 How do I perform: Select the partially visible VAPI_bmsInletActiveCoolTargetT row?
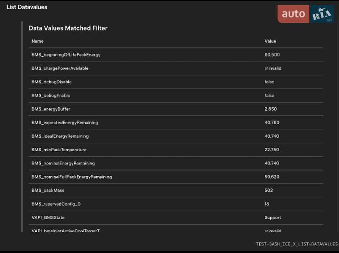[x=176, y=229]
